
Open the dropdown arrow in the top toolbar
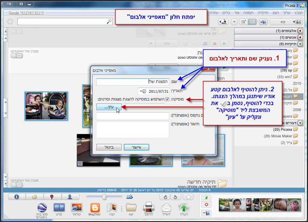tap(234, 22)
